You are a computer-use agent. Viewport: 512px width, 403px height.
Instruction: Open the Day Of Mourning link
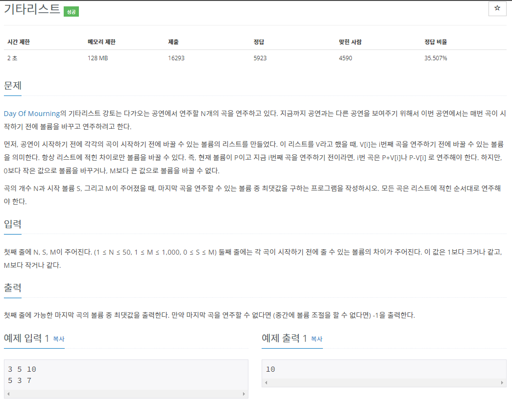coord(32,114)
